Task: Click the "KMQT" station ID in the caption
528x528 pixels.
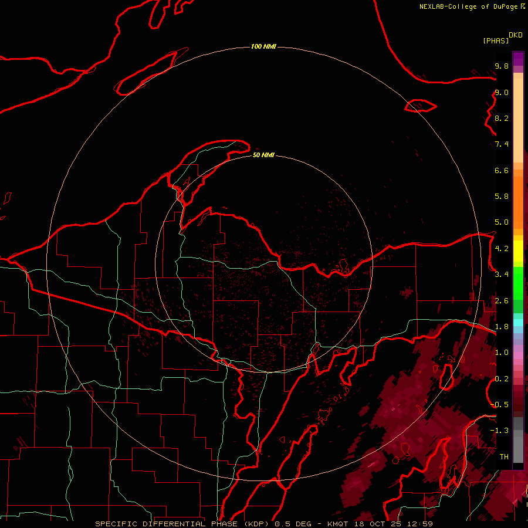Action: click(x=338, y=524)
